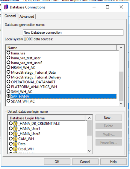Select hana_vra_test_user2 radio button
The image size is (130, 169).
8,63
